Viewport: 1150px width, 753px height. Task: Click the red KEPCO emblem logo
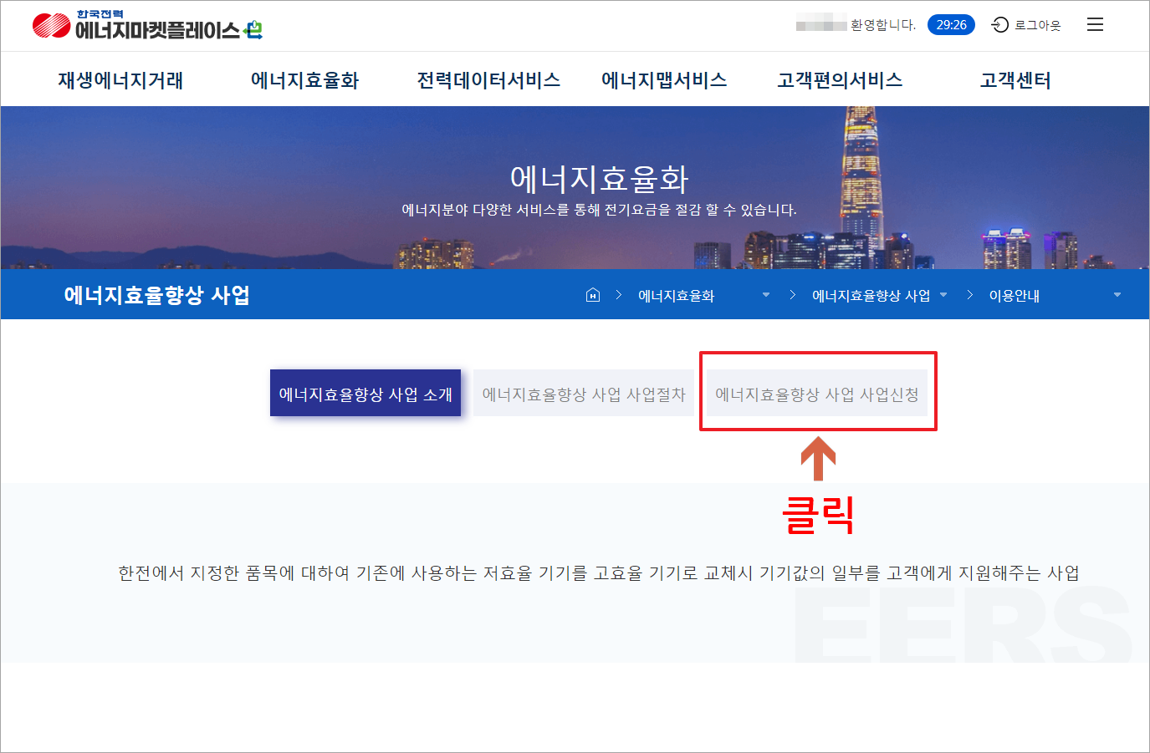pyautogui.click(x=49, y=24)
